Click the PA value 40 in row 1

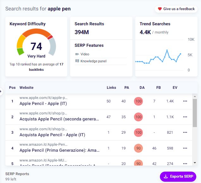click(x=124, y=101)
